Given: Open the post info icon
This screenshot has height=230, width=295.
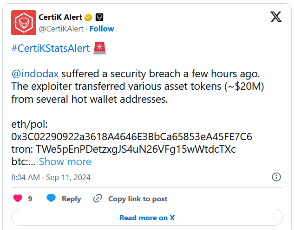Looking at the screenshot, I should 276,177.
